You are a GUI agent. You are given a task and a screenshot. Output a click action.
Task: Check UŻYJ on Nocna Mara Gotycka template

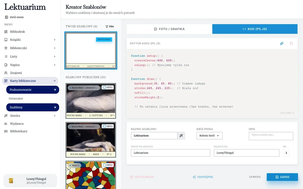[108, 87]
